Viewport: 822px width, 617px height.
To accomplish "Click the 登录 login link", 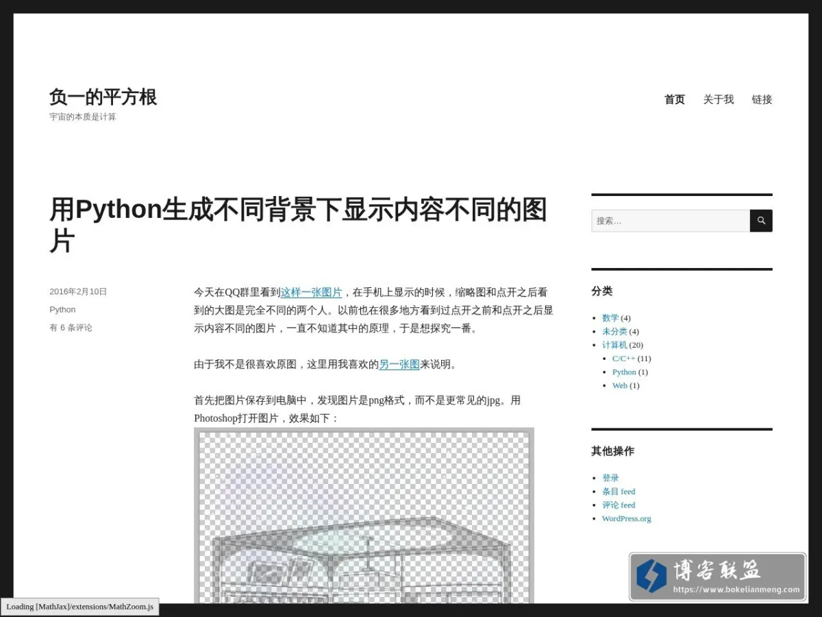I will pos(610,478).
